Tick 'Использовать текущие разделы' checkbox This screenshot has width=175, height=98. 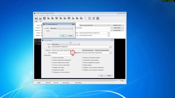(83, 60)
